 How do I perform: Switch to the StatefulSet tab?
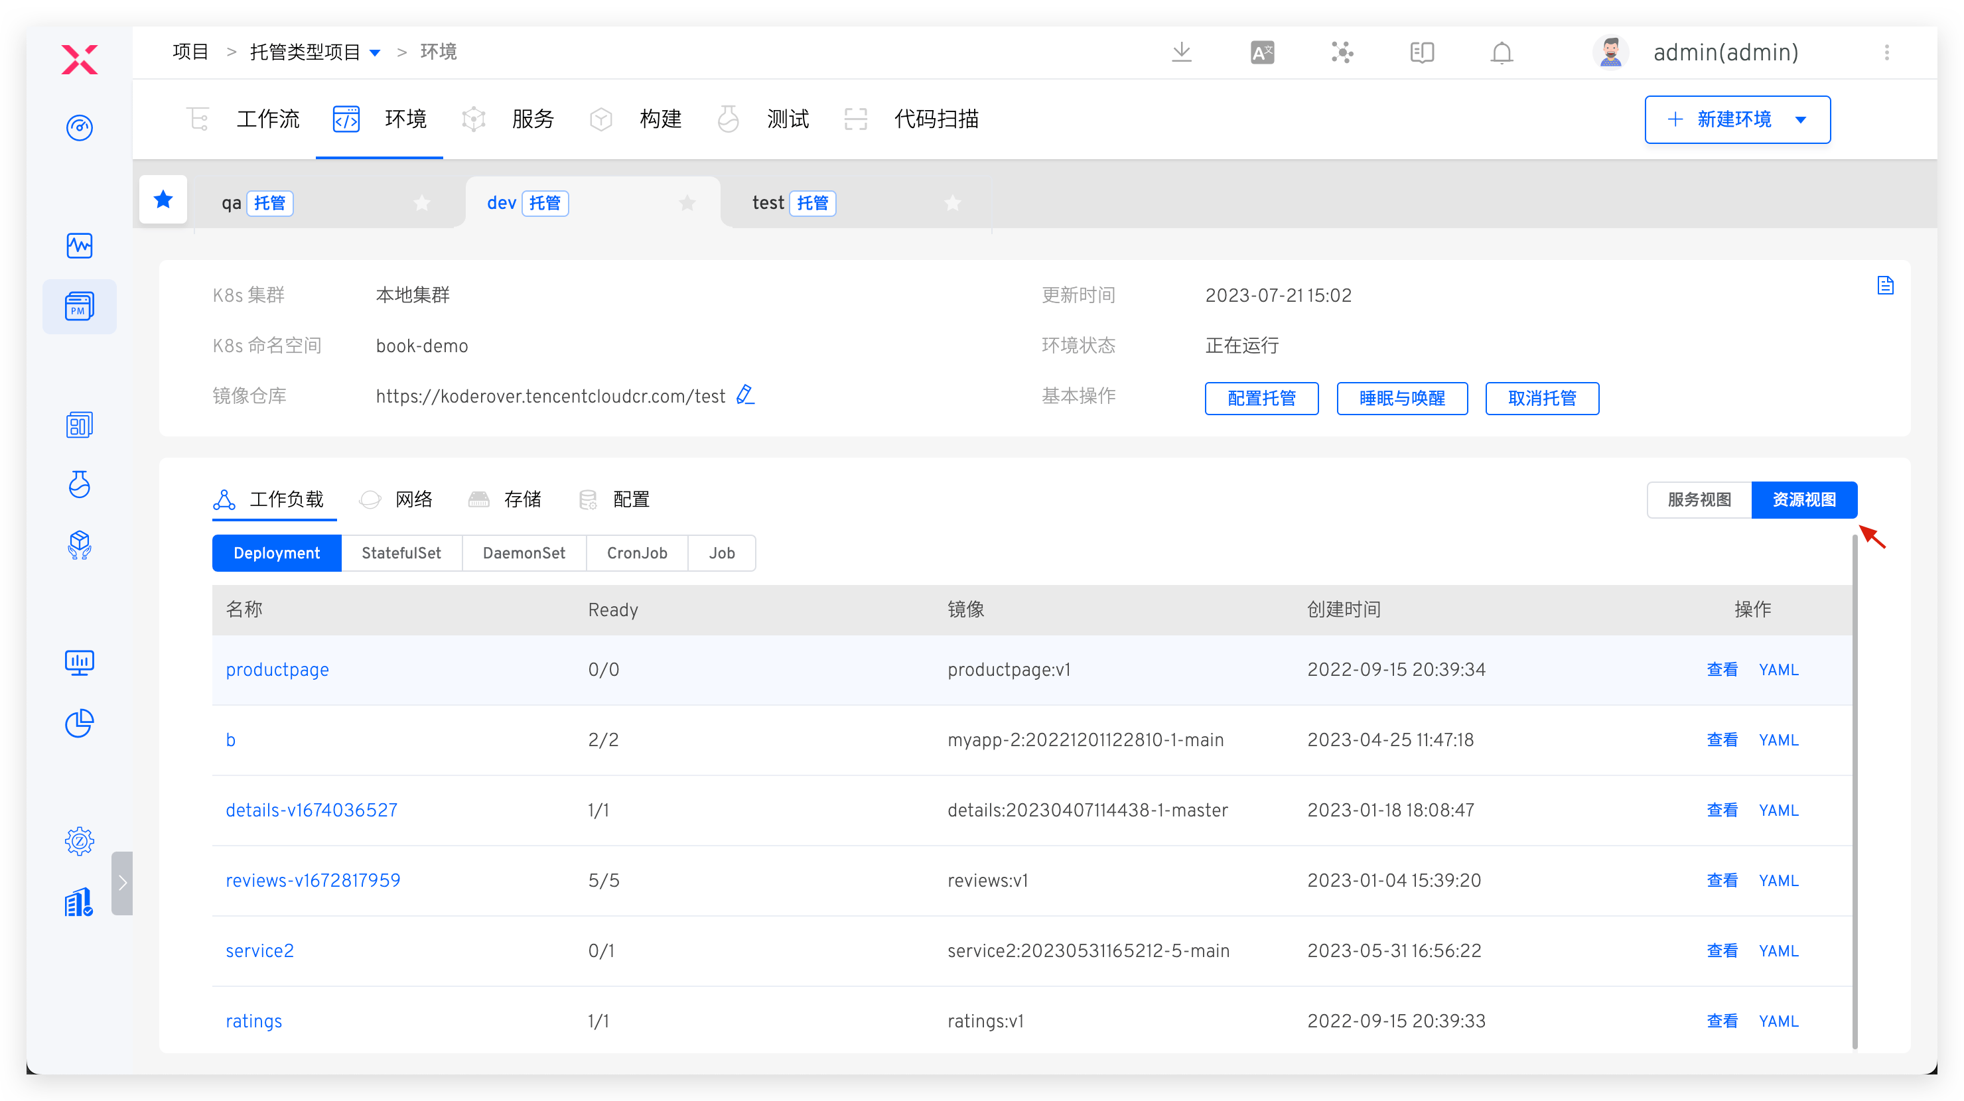coord(401,553)
